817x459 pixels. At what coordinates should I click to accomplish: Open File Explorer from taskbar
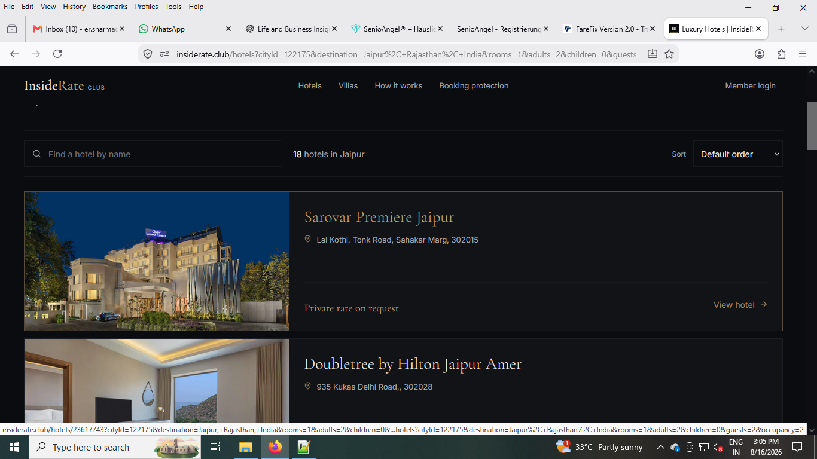[x=246, y=447]
